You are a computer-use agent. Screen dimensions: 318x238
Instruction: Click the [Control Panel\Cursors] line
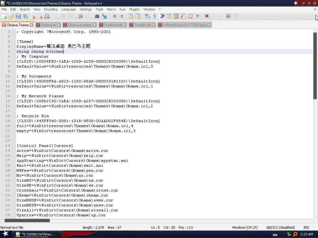(45, 146)
